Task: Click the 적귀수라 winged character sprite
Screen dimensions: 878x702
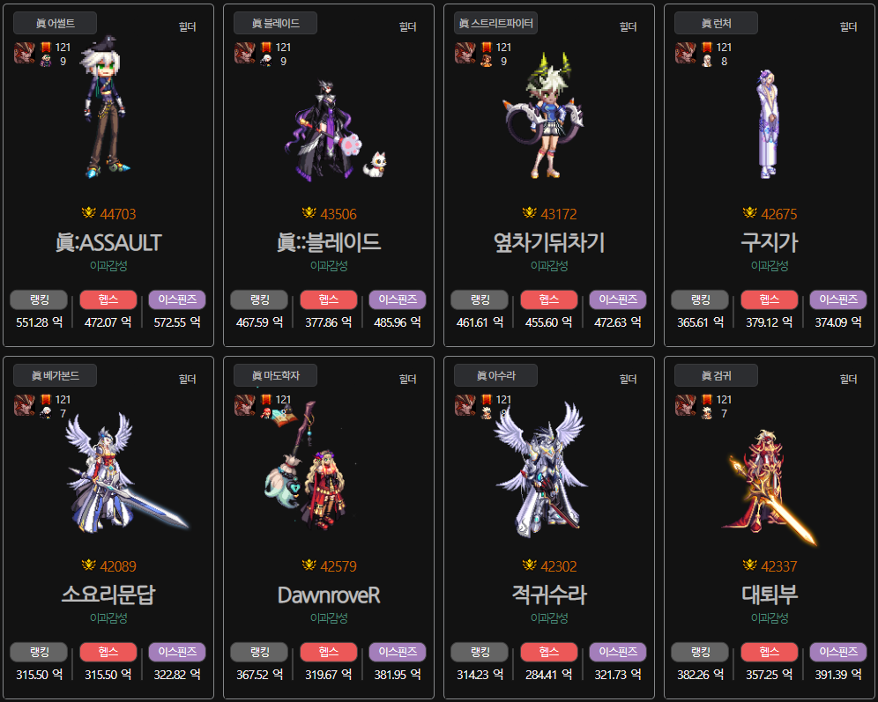Action: pyautogui.click(x=541, y=469)
